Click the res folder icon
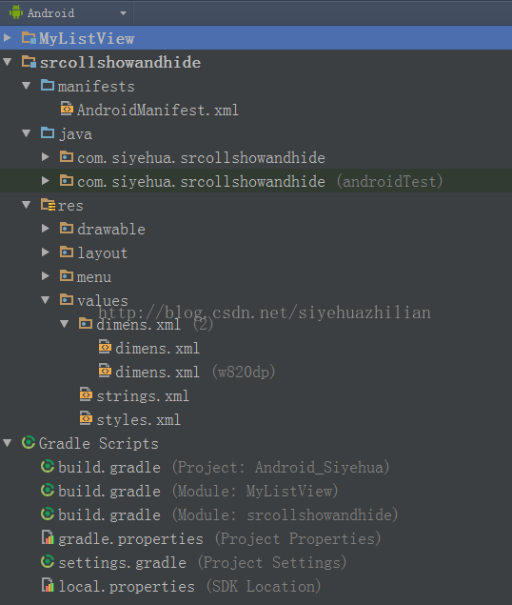Screen dimensions: 512x605 pyautogui.click(x=49, y=205)
